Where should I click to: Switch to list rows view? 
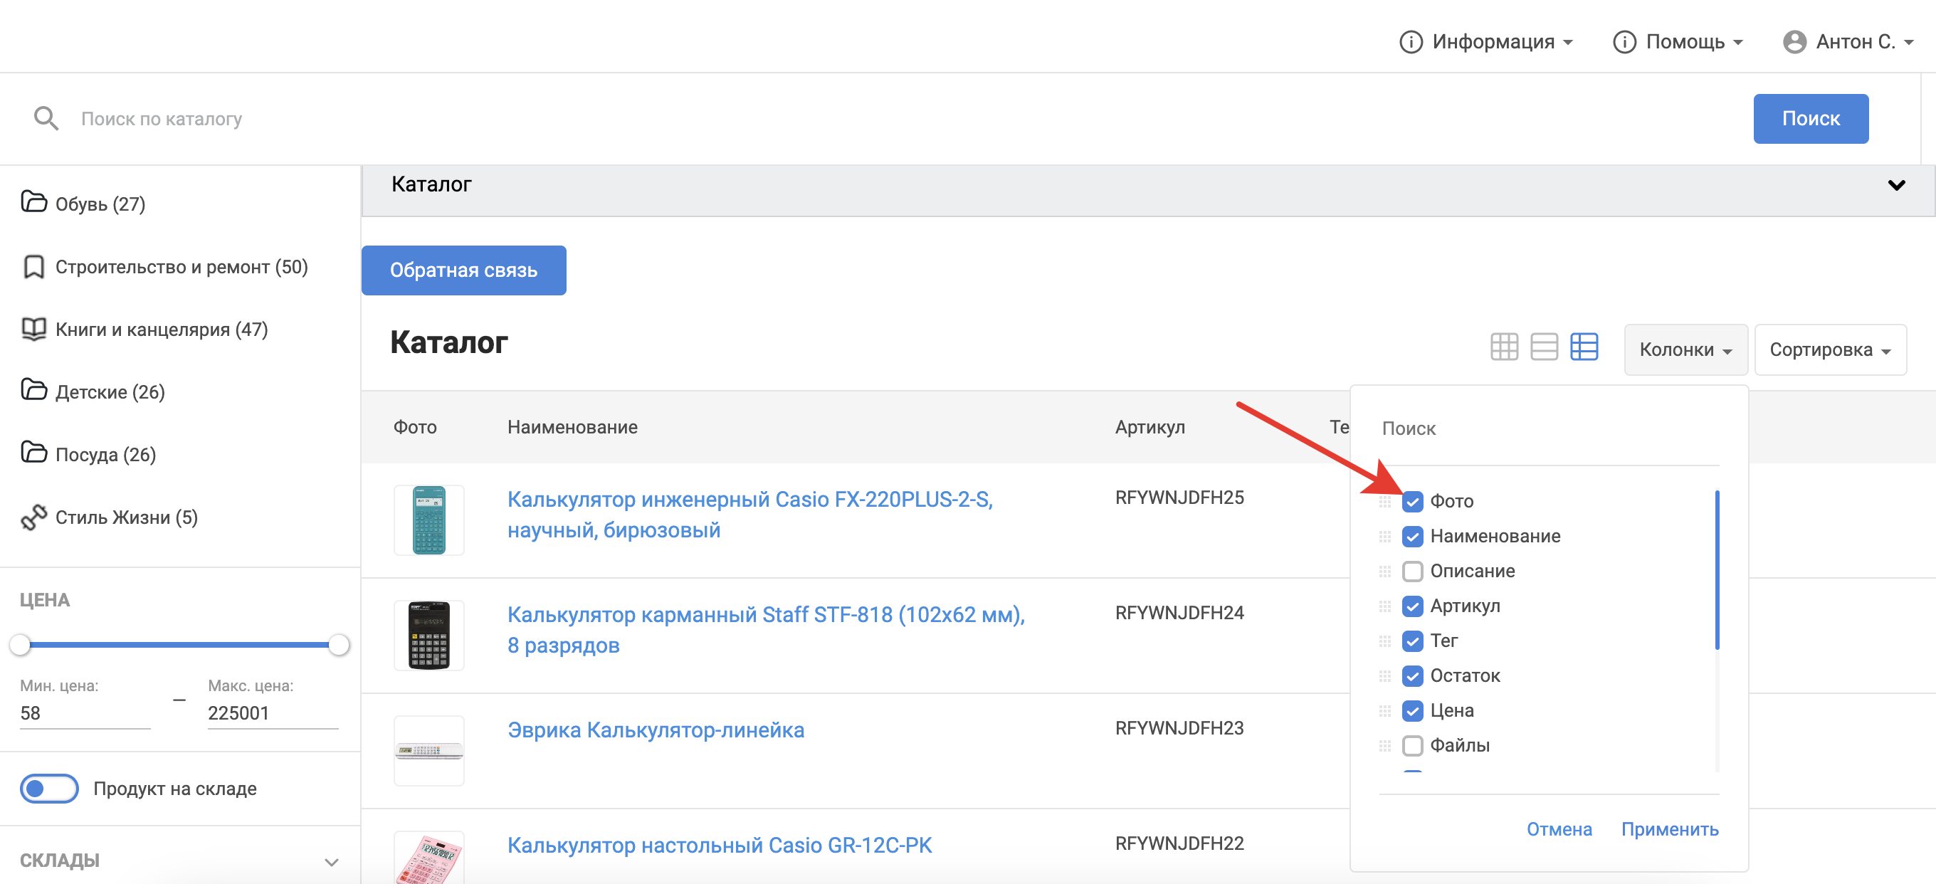pos(1544,347)
